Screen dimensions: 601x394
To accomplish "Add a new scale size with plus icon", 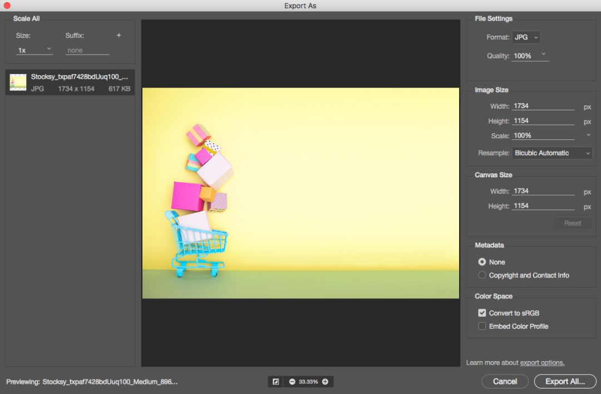I will [x=119, y=35].
